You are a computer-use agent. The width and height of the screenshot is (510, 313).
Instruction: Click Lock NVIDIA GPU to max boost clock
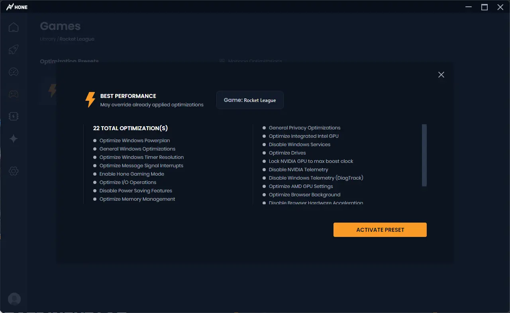tap(311, 161)
